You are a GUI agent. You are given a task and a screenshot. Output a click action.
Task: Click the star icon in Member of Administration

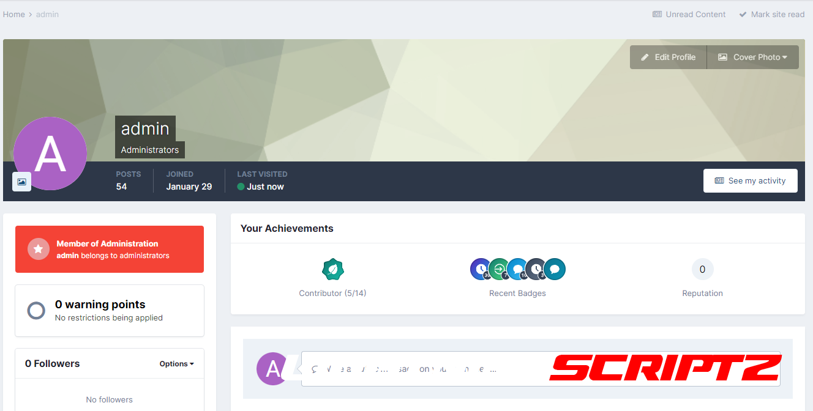(x=39, y=249)
